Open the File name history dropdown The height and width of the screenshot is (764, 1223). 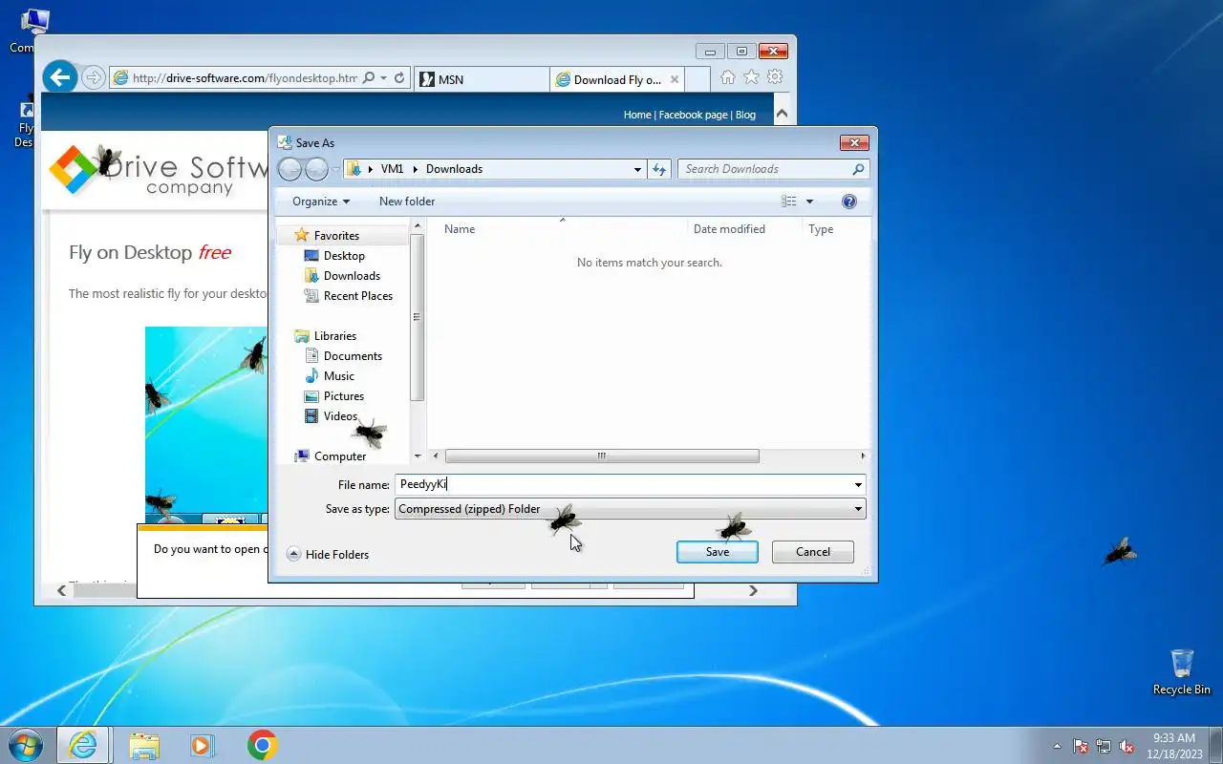point(858,485)
